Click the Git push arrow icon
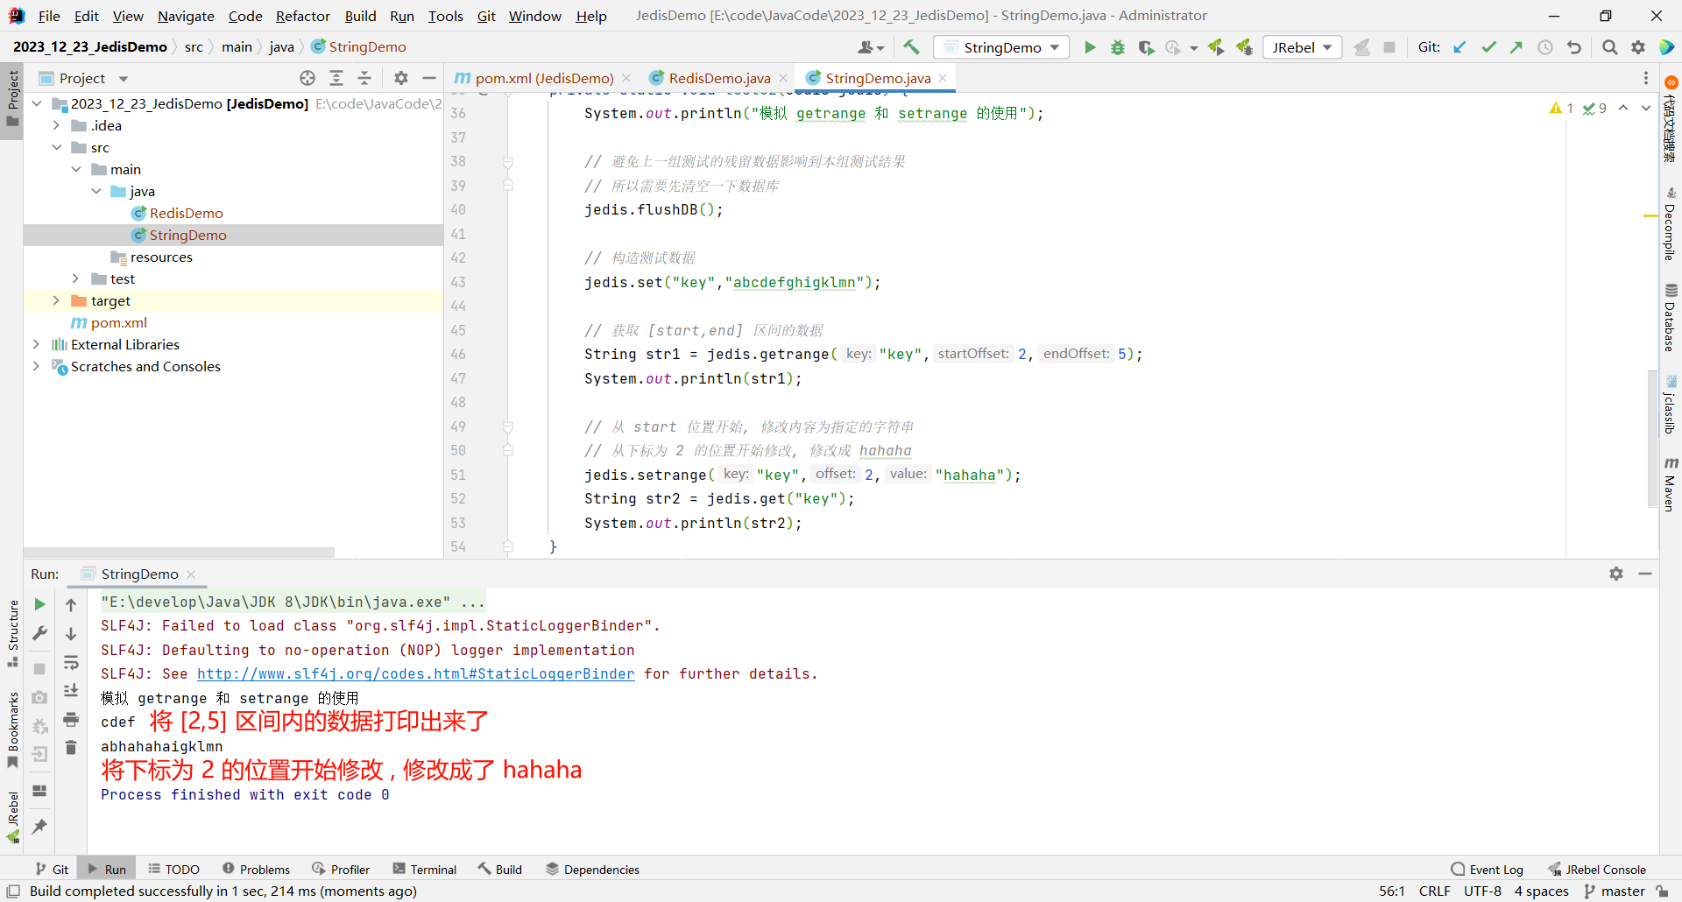The image size is (1682, 902). click(x=1516, y=47)
